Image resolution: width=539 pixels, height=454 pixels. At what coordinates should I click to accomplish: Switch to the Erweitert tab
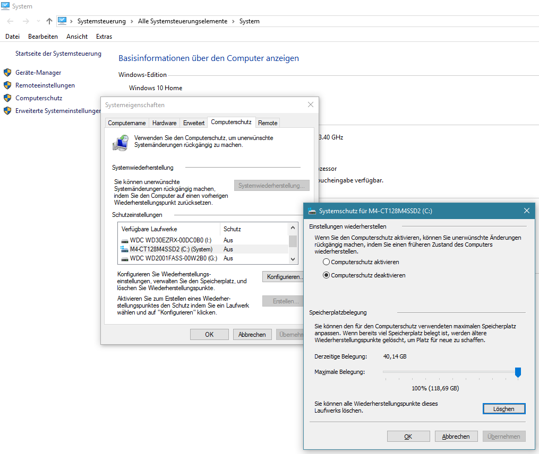click(194, 123)
